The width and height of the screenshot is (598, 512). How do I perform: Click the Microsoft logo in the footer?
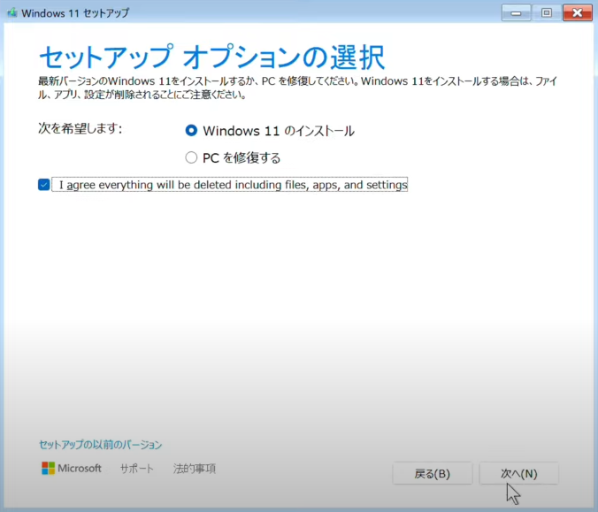(72, 468)
